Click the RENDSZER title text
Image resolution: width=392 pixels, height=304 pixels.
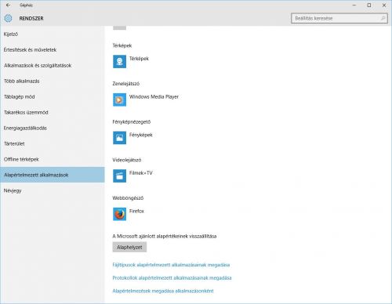[31, 19]
